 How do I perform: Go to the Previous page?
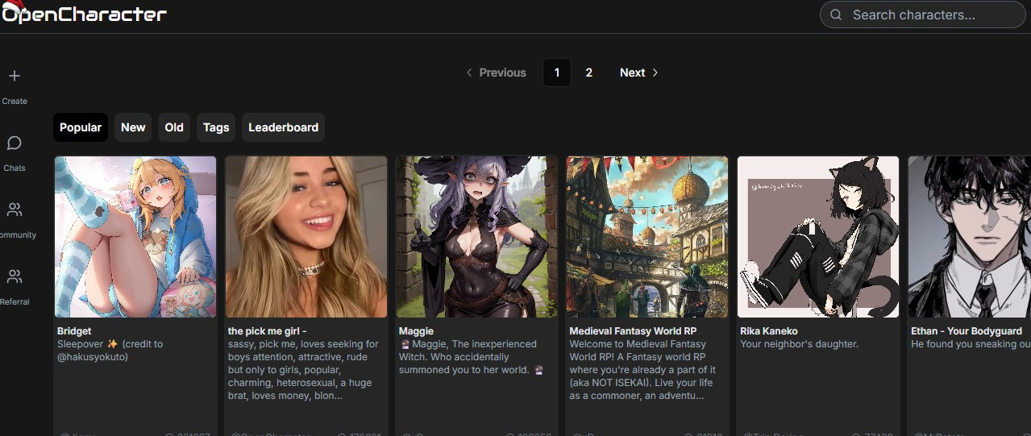(x=496, y=73)
